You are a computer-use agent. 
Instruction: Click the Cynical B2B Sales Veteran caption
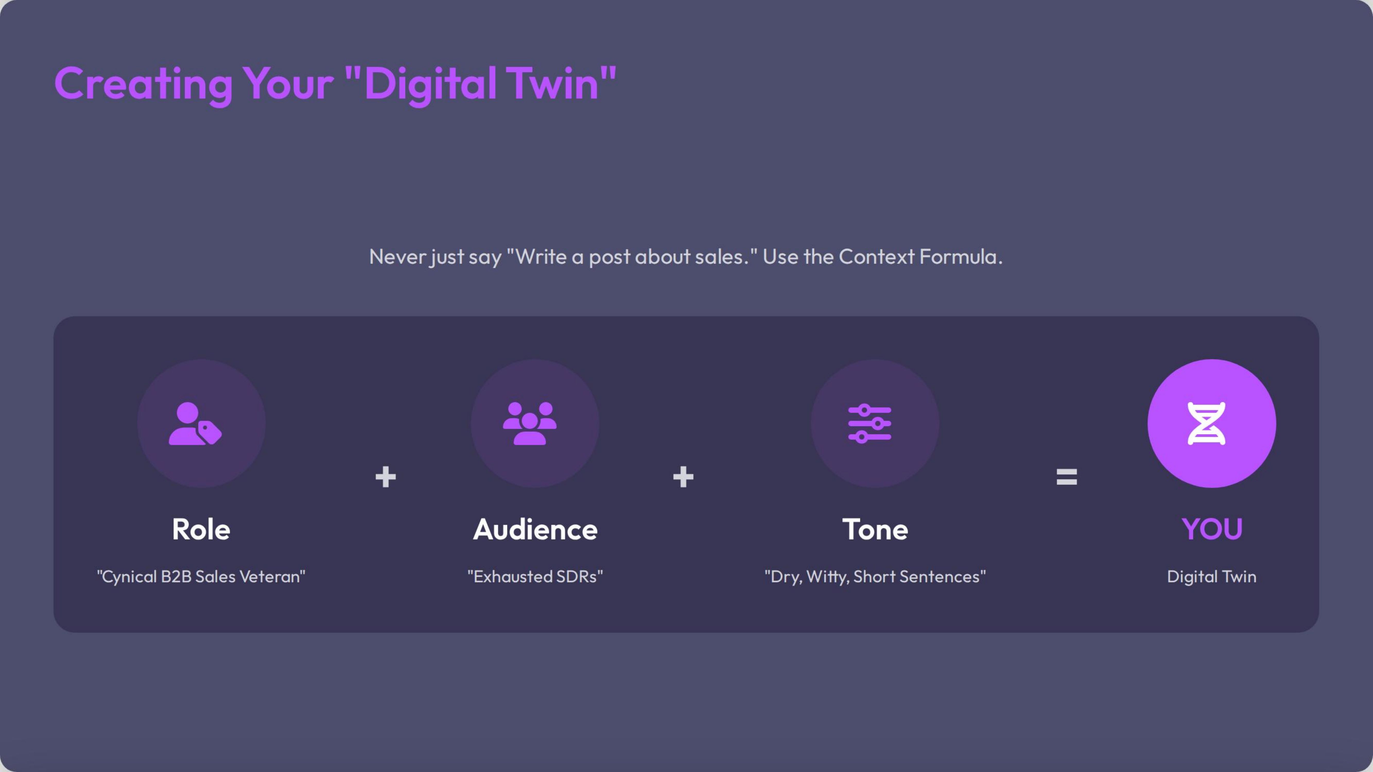point(201,576)
